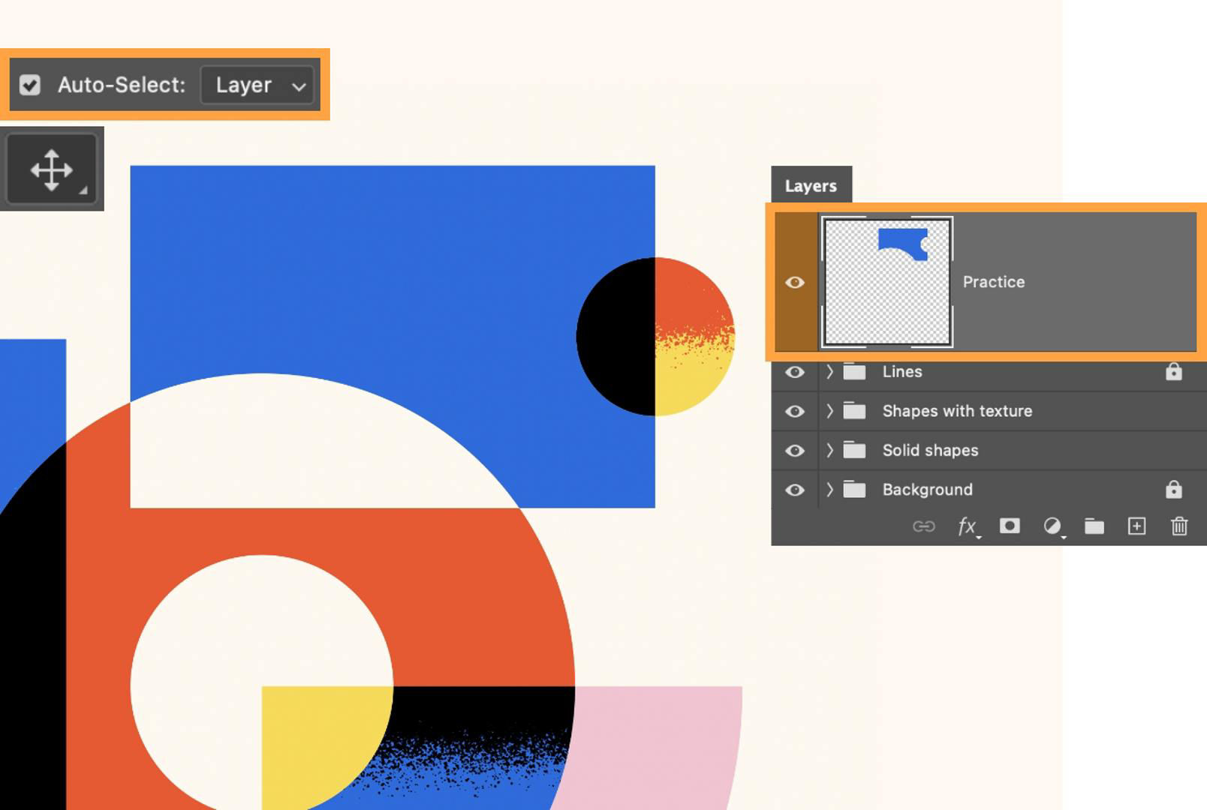Open the layer styles fx icon

(x=966, y=526)
